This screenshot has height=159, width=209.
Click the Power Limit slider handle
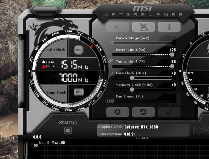[172, 54]
